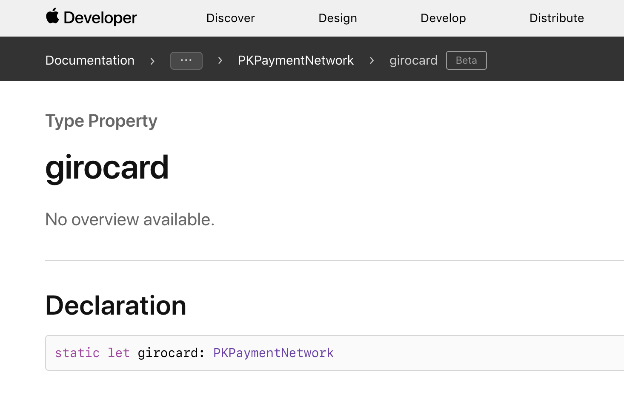Viewport: 624px width, 409px height.
Task: Click the girocard page title
Action: pos(107,168)
